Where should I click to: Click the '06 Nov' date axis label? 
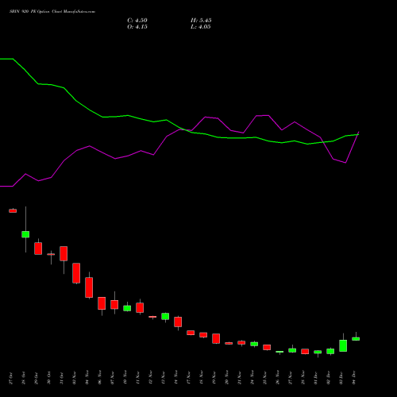click(100, 378)
